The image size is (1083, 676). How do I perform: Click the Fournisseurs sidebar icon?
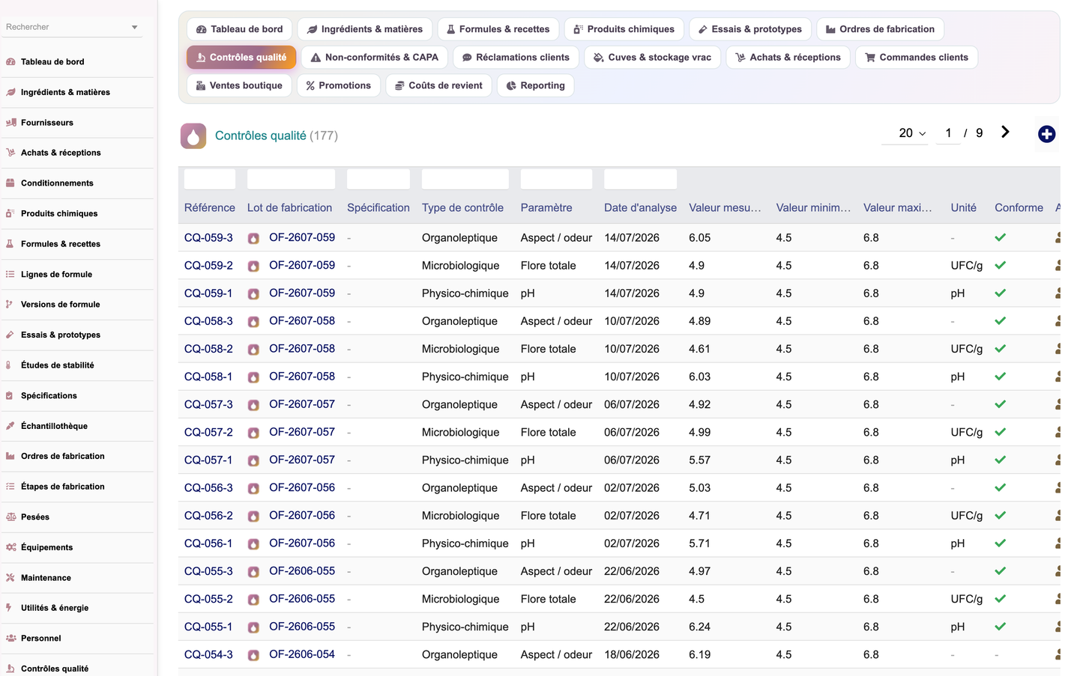point(10,123)
